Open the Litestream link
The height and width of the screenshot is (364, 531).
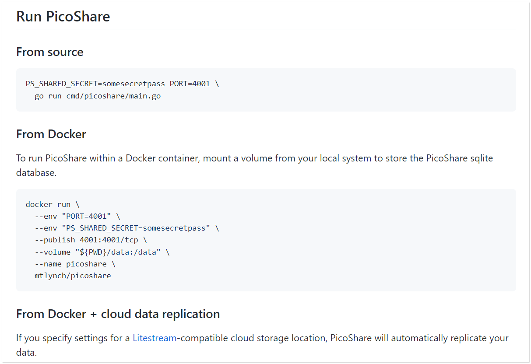[x=155, y=338]
